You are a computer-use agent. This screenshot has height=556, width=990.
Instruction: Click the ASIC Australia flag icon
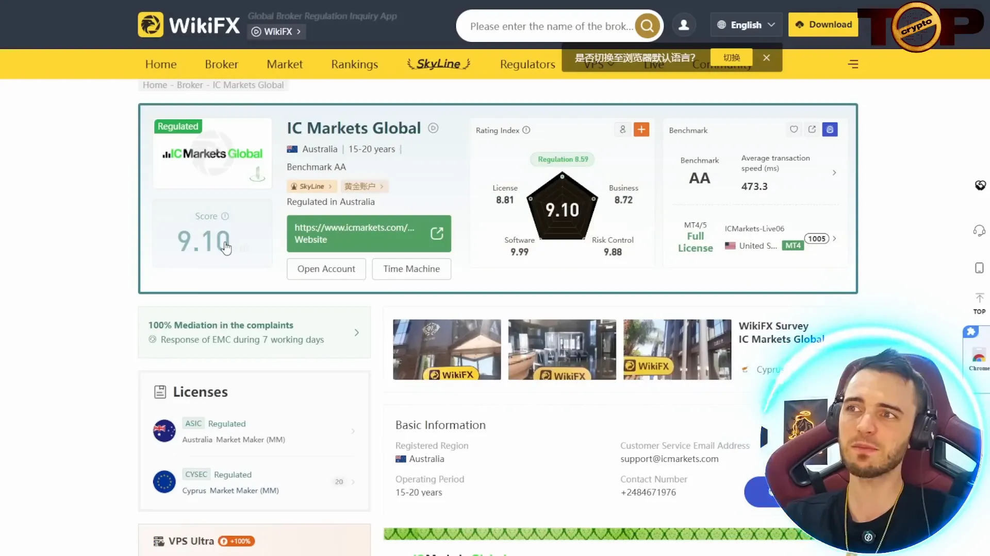tap(164, 430)
